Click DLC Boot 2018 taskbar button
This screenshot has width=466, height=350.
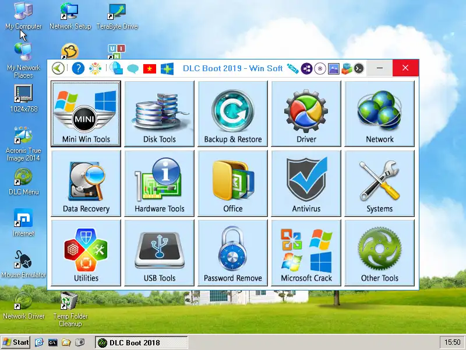pos(134,342)
